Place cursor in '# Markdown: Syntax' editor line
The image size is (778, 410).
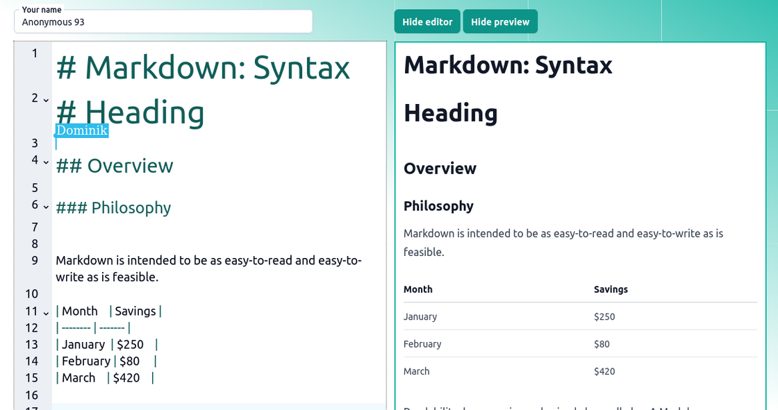click(203, 67)
